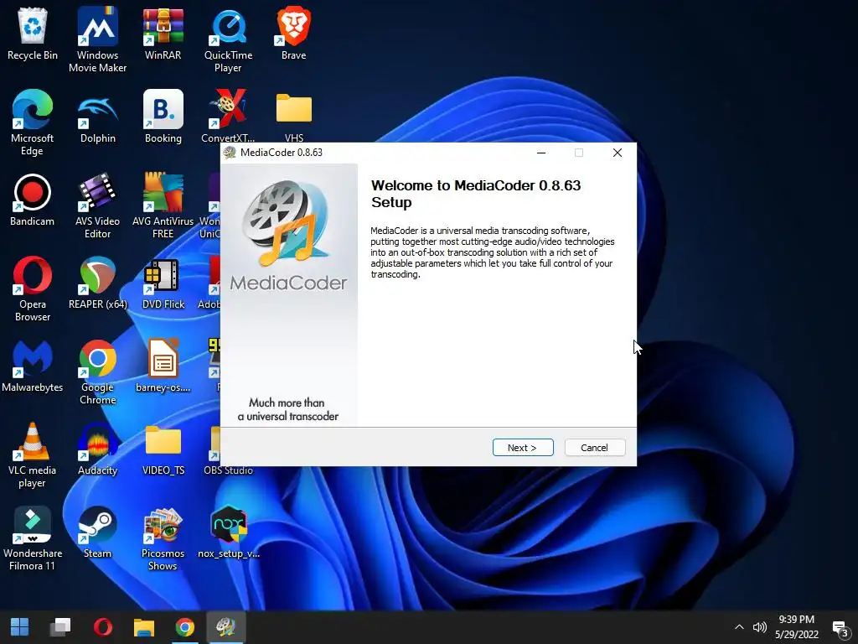Image resolution: width=858 pixels, height=644 pixels.
Task: Select the Audacity desktop shortcut
Action: [x=97, y=449]
